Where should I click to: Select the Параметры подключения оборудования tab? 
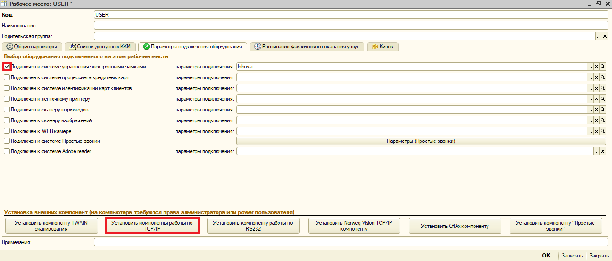[x=193, y=47]
